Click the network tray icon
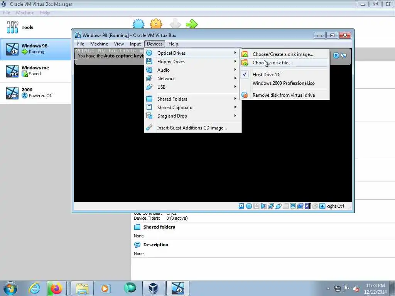This screenshot has height=296, width=395. [337, 289]
